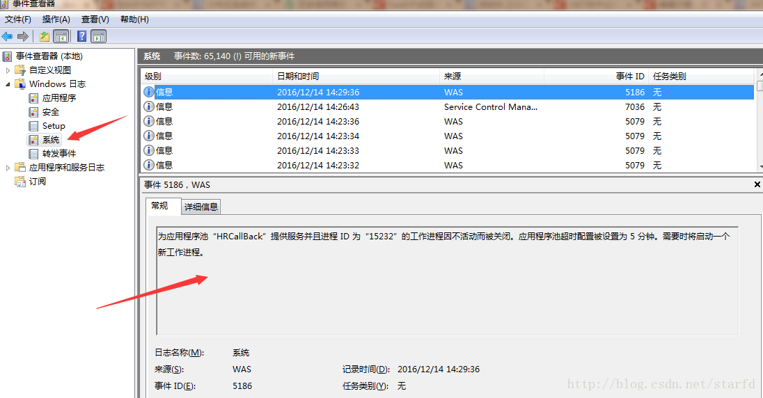Viewport: 763px width, 398px height.
Task: Click the 自定义视图 folder icon
Action: coord(20,70)
